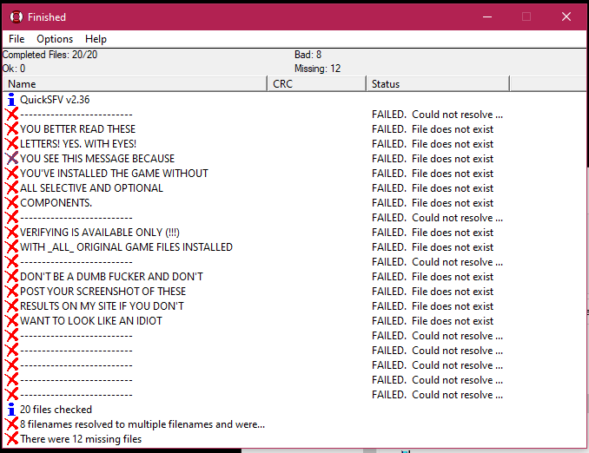Screen dimensions: 589x453
Task: Click red X icon beside WANT TO LOOK LIKE AN IDIOT
Action: 11,321
